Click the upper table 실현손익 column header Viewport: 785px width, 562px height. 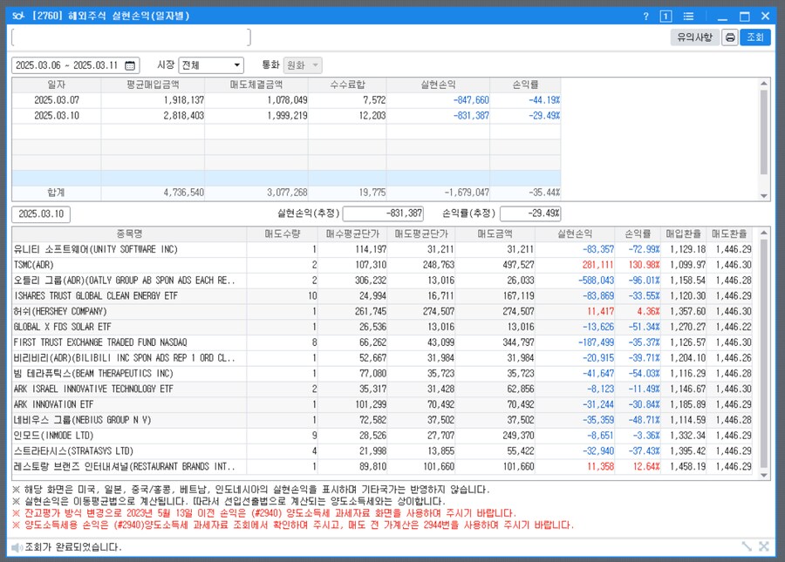[x=438, y=85]
